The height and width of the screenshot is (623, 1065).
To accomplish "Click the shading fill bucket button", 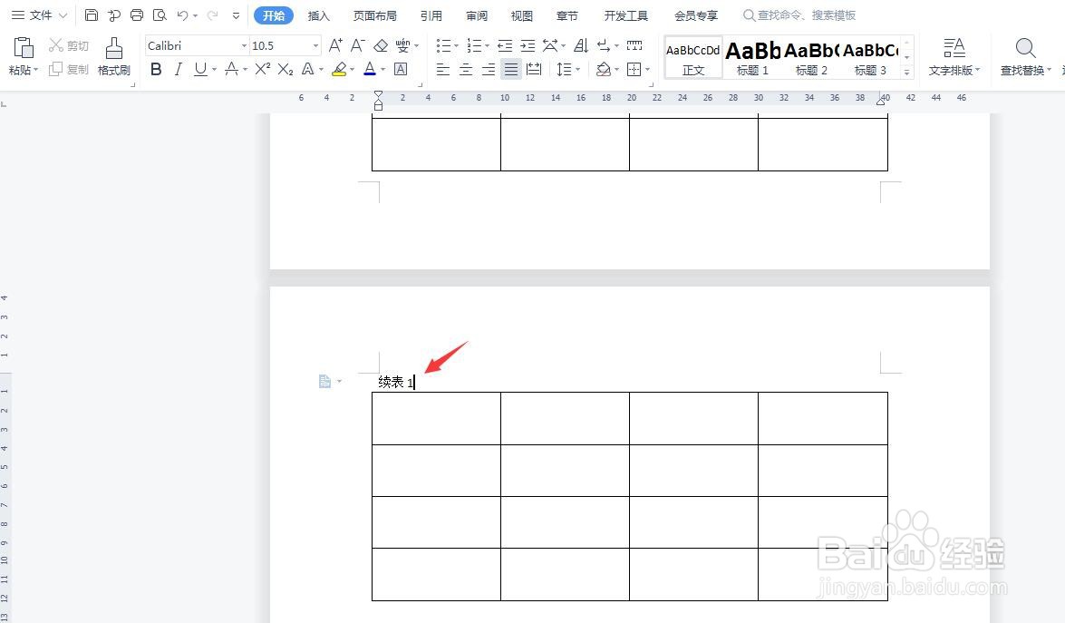I will click(603, 69).
